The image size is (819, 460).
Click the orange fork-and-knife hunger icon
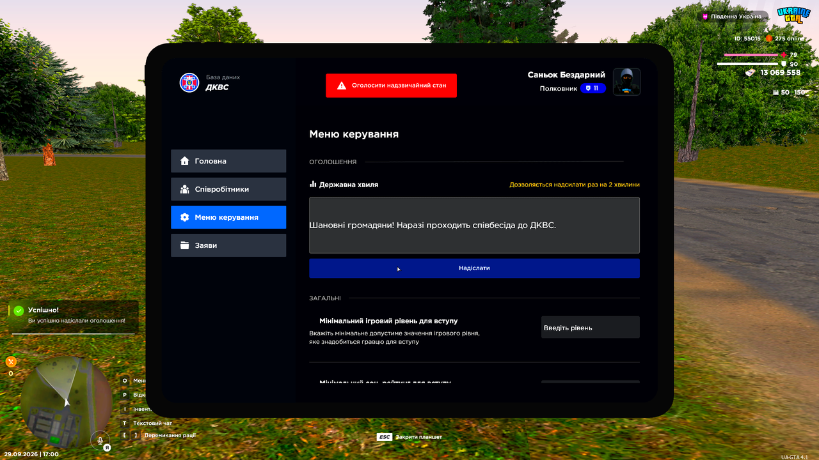(11, 362)
